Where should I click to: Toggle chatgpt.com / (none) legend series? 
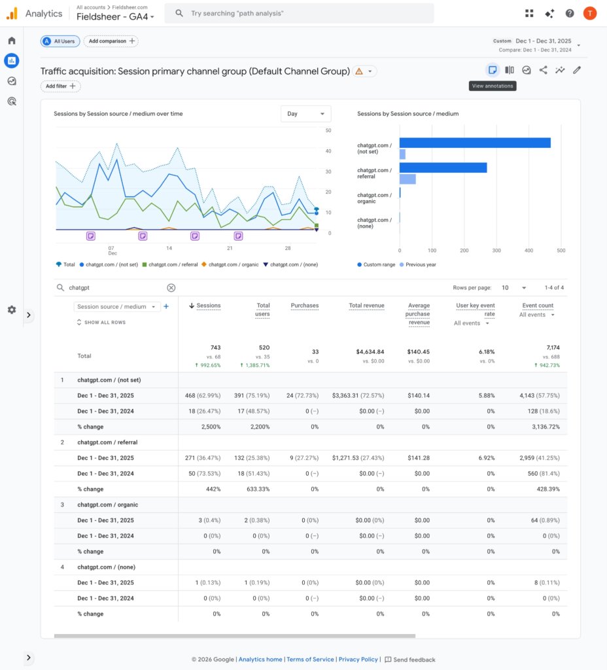click(290, 264)
